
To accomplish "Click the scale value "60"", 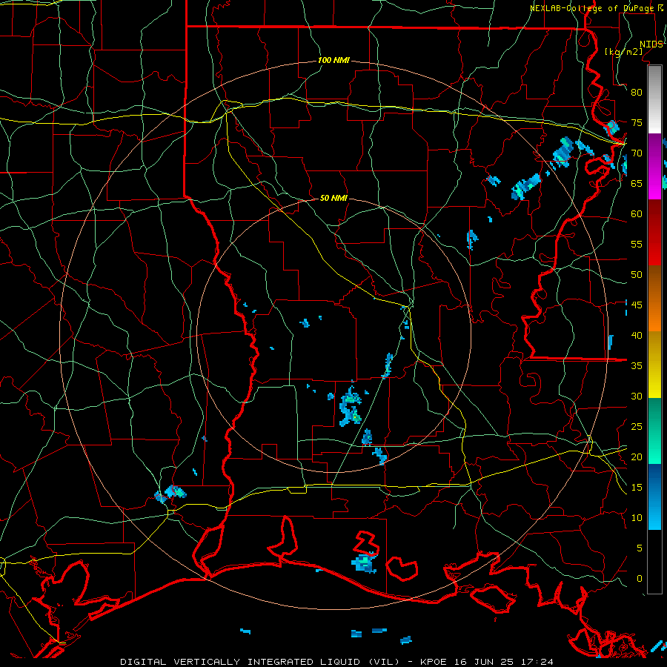I will pyautogui.click(x=637, y=214).
